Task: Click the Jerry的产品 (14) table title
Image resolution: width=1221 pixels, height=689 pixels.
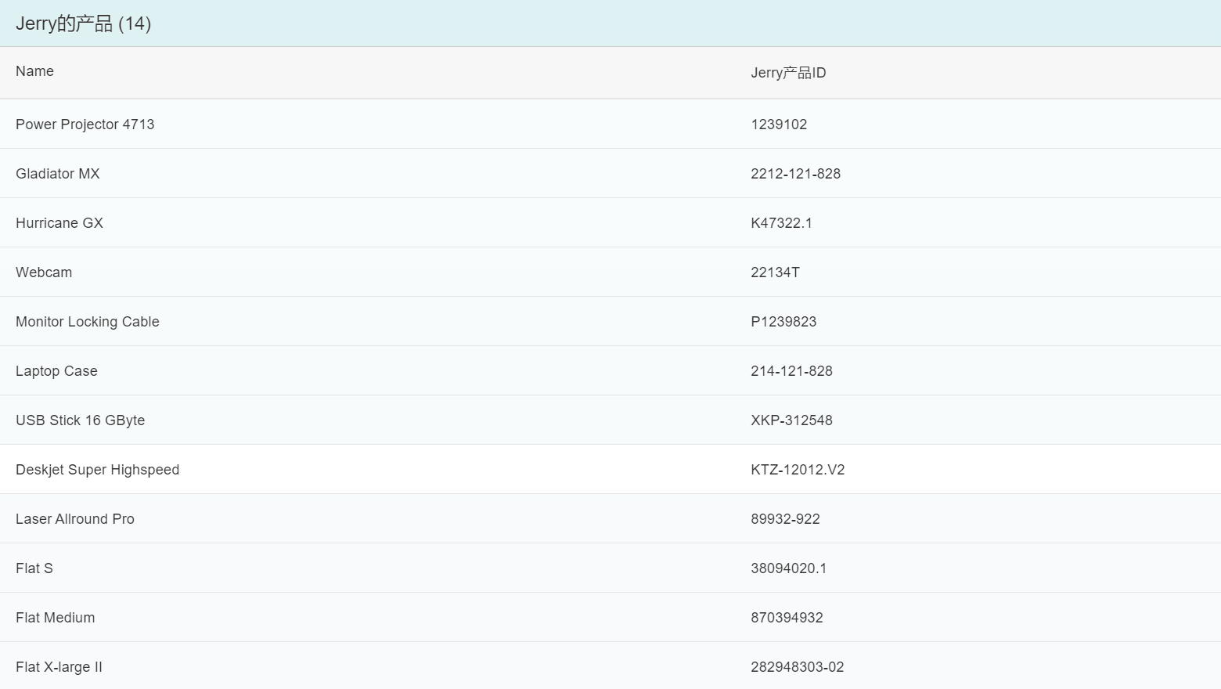Action: coord(84,23)
